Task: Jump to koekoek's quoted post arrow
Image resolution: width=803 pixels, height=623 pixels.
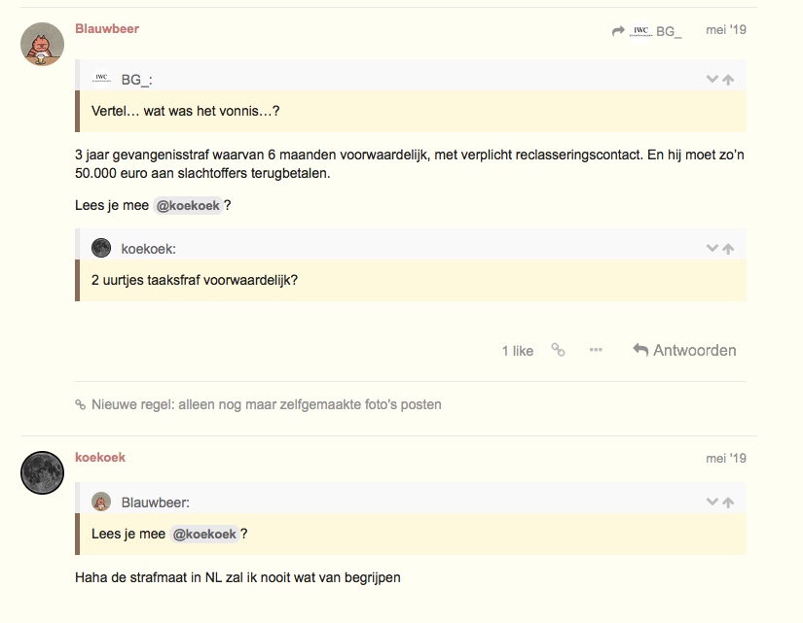Action: pos(728,249)
